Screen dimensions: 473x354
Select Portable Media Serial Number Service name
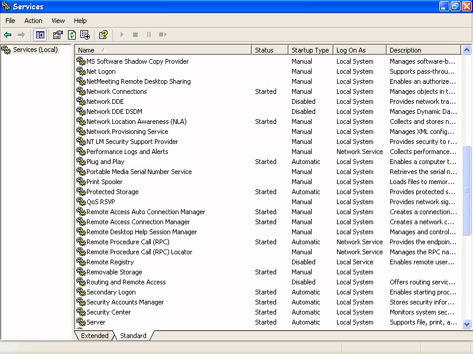click(x=139, y=172)
